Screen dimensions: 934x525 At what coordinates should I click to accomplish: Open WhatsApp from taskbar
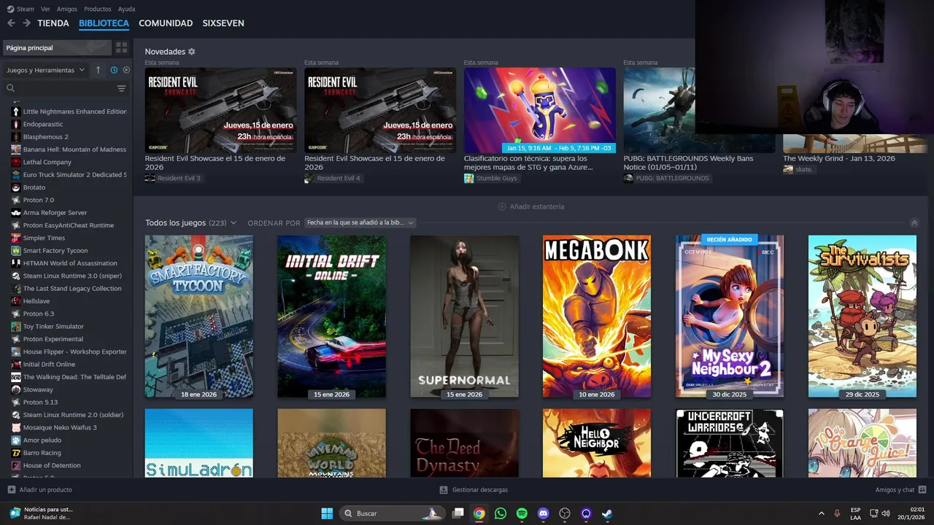point(500,513)
